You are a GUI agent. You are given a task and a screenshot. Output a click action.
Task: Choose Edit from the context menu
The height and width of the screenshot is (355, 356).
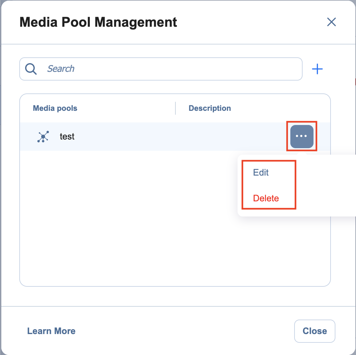click(x=261, y=173)
